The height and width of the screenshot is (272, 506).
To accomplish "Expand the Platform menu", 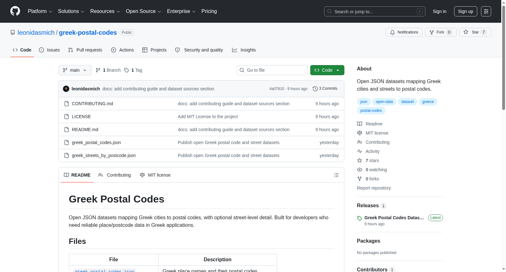I will [40, 11].
